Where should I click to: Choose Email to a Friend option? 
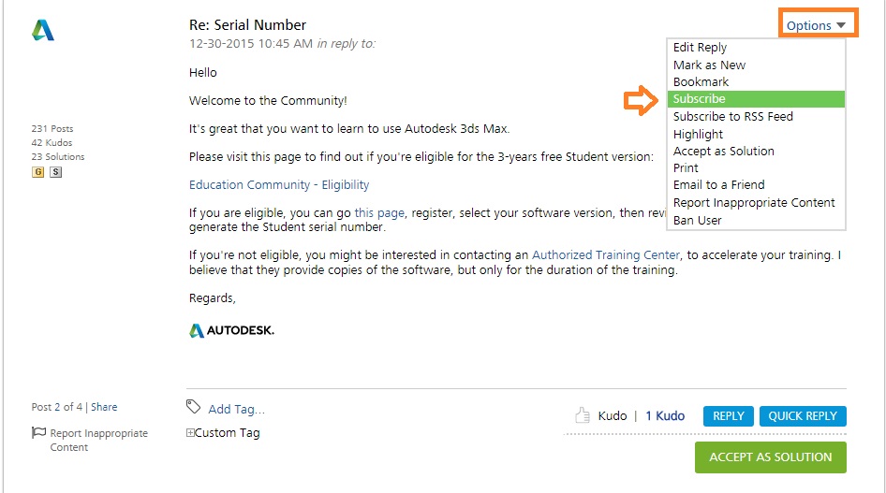pyautogui.click(x=718, y=185)
